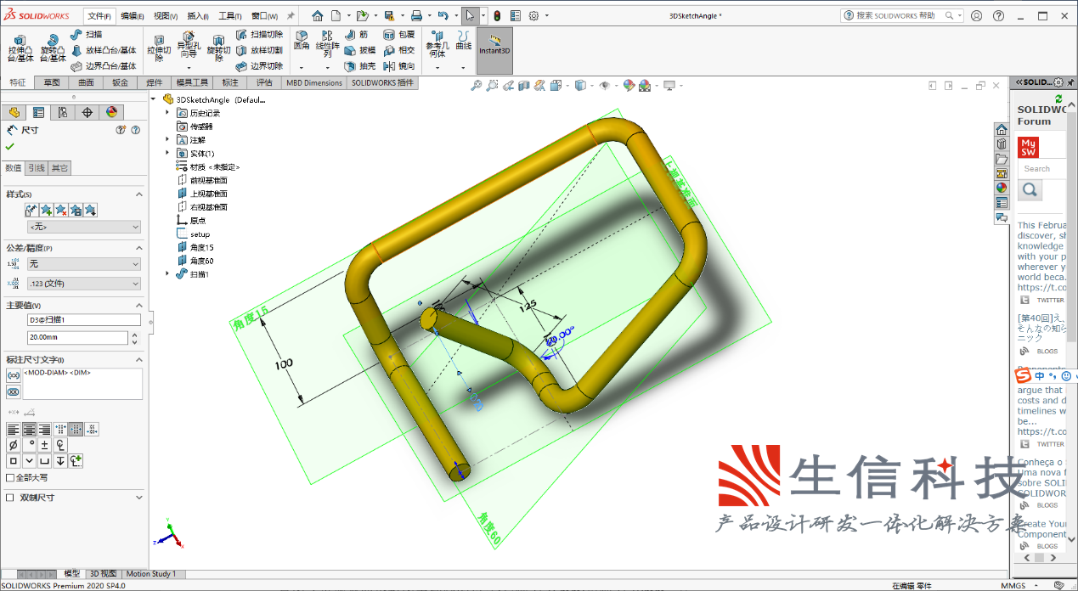The image size is (1078, 591).
Task: Select the 包覆 wrap tool
Action: pyautogui.click(x=399, y=34)
